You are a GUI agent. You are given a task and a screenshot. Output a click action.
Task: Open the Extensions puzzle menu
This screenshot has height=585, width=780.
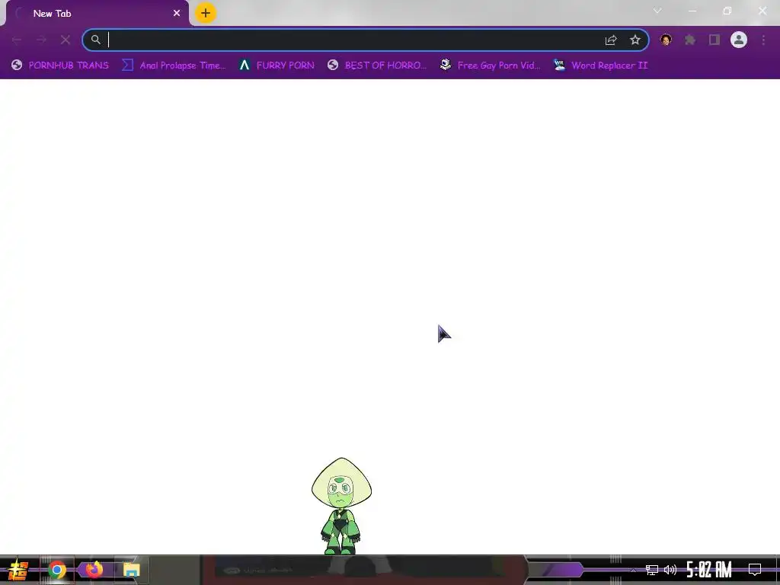[690, 40]
